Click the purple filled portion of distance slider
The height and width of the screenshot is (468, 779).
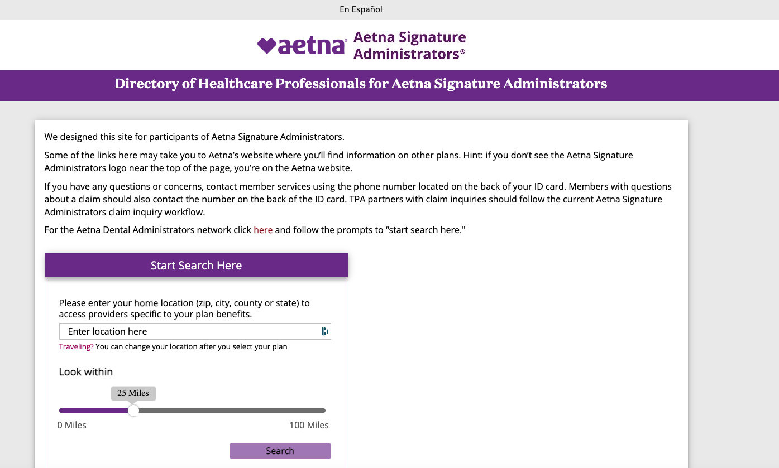click(95, 410)
